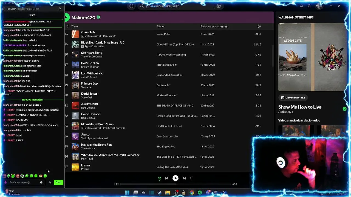Select the Lost Without You track
This screenshot has width=351, height=197.
click(x=92, y=73)
